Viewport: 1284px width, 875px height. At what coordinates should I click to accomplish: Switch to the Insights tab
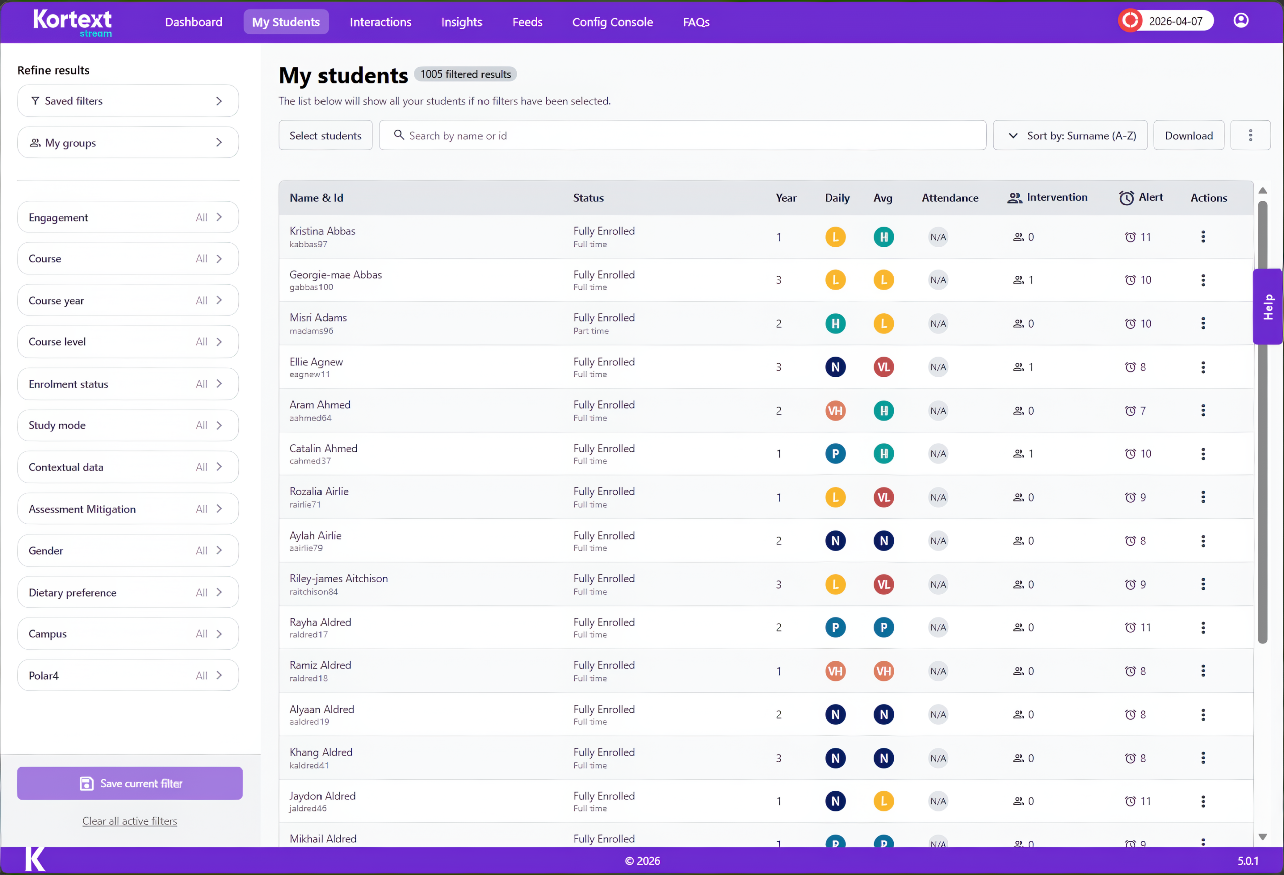pyautogui.click(x=461, y=22)
